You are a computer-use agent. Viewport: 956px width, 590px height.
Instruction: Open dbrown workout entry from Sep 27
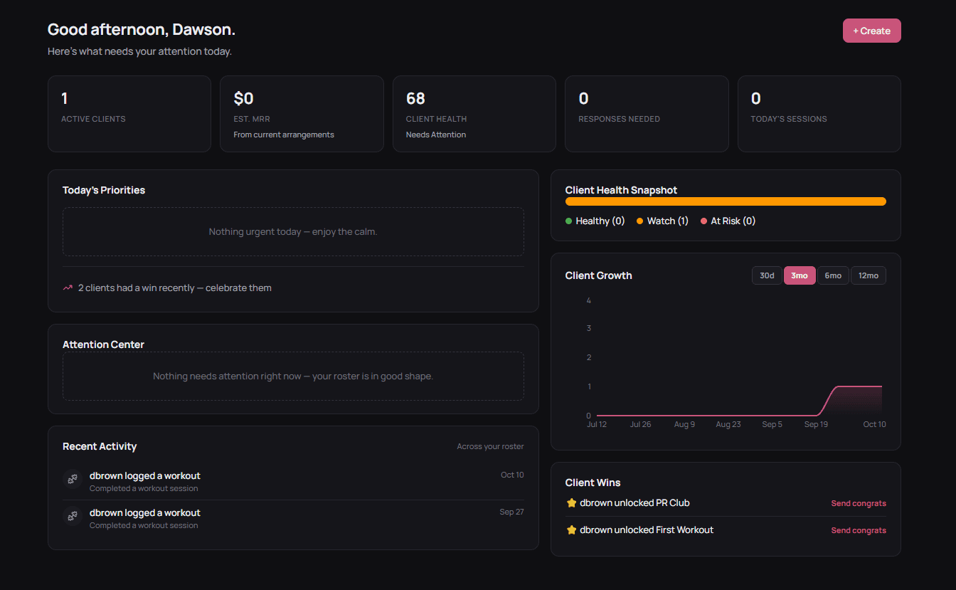pos(293,518)
